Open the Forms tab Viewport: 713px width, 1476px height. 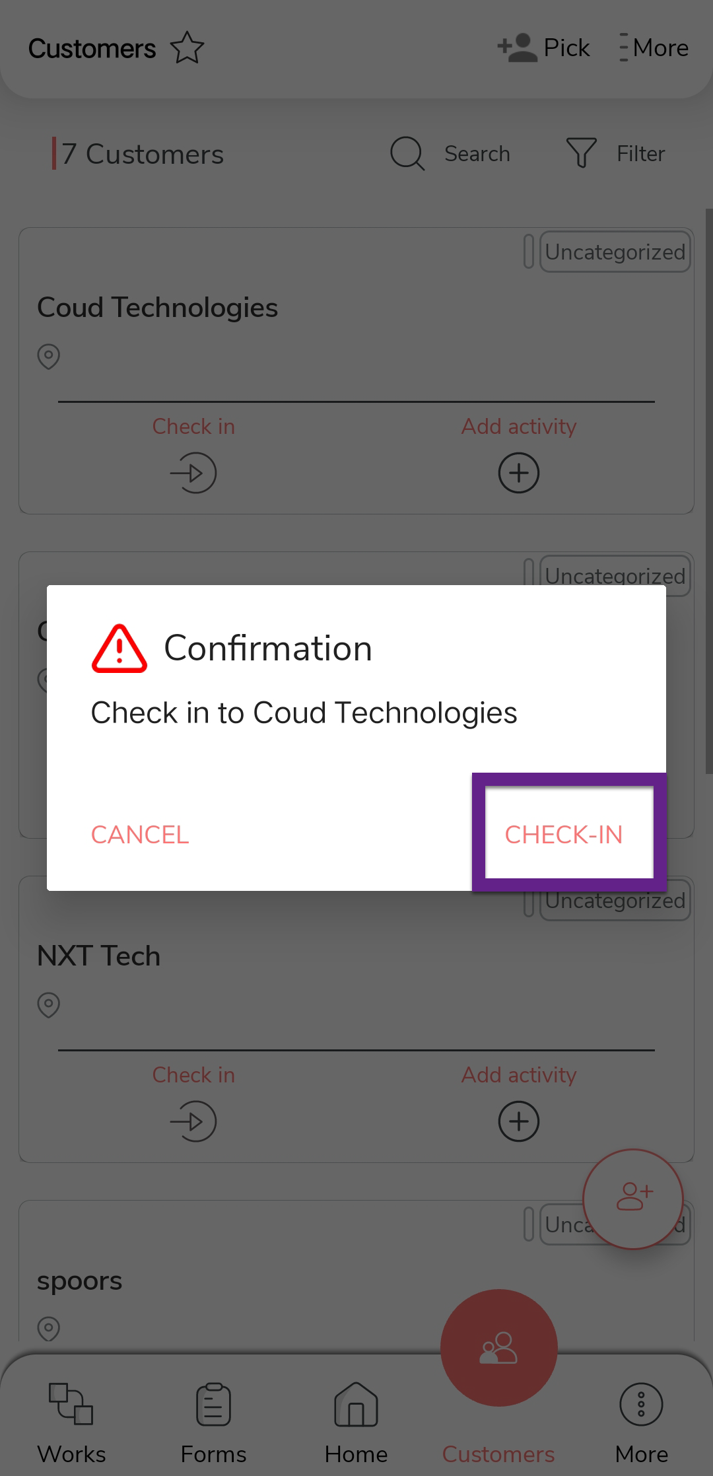pos(213,1420)
